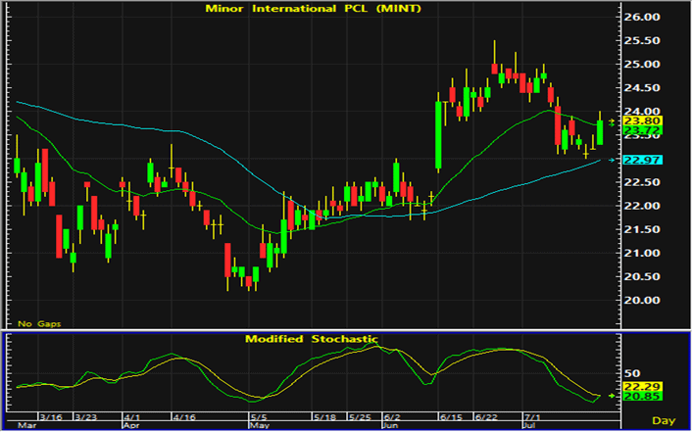Click the No Gaps label
693x432 pixels.
click(x=39, y=324)
